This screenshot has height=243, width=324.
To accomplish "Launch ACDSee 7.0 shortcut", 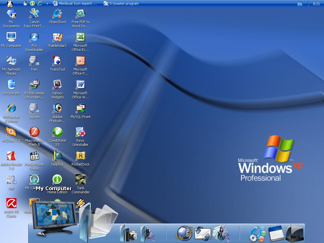I will coord(11,135).
